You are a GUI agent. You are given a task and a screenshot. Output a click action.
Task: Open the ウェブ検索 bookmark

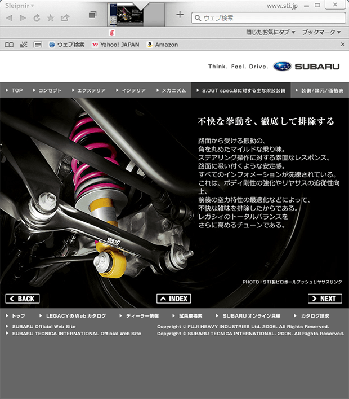(x=66, y=45)
